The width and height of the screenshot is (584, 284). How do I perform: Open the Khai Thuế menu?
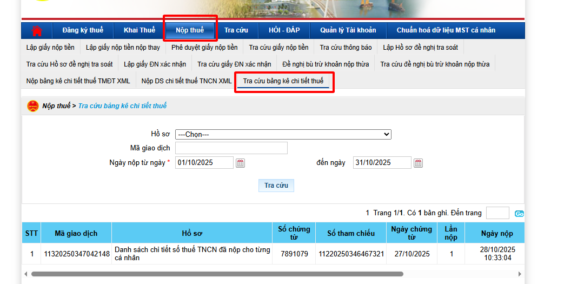[139, 30]
